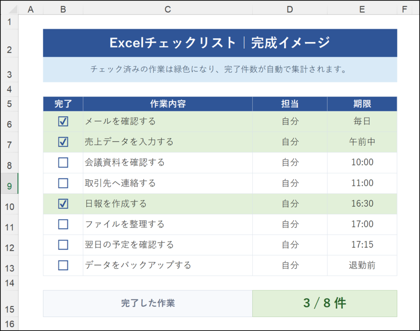
Task: Select the 期限 header cell
Action: (x=362, y=104)
